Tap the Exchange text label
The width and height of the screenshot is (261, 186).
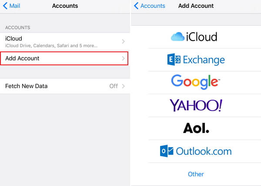[204, 60]
